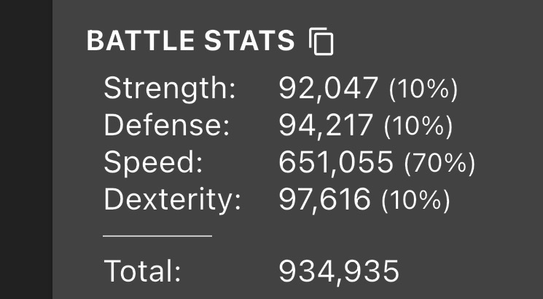Click the divider line above Total

pos(157,236)
